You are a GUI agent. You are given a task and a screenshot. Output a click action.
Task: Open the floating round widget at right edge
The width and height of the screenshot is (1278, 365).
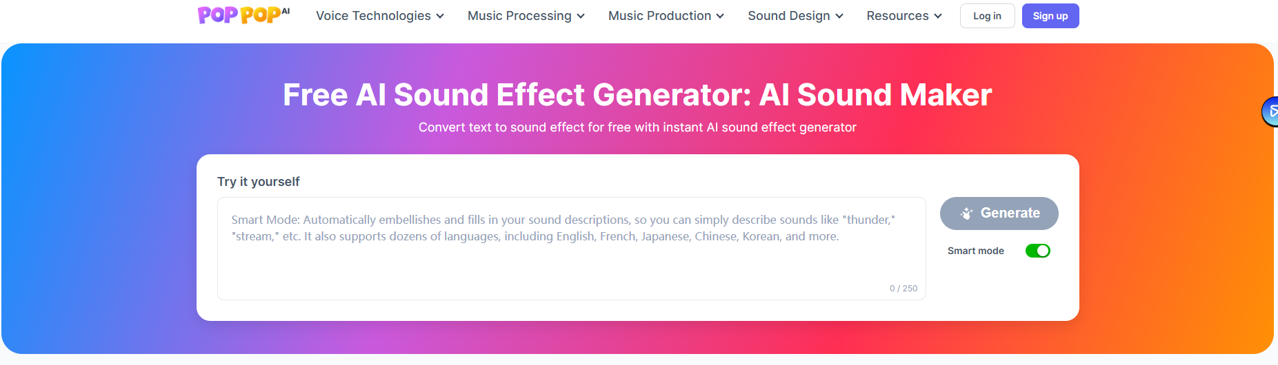coord(1270,112)
